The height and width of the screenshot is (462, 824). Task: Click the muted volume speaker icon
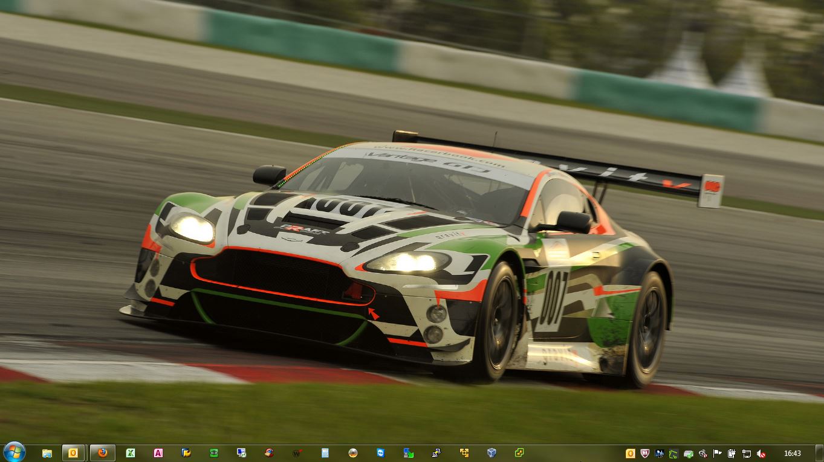(x=761, y=454)
